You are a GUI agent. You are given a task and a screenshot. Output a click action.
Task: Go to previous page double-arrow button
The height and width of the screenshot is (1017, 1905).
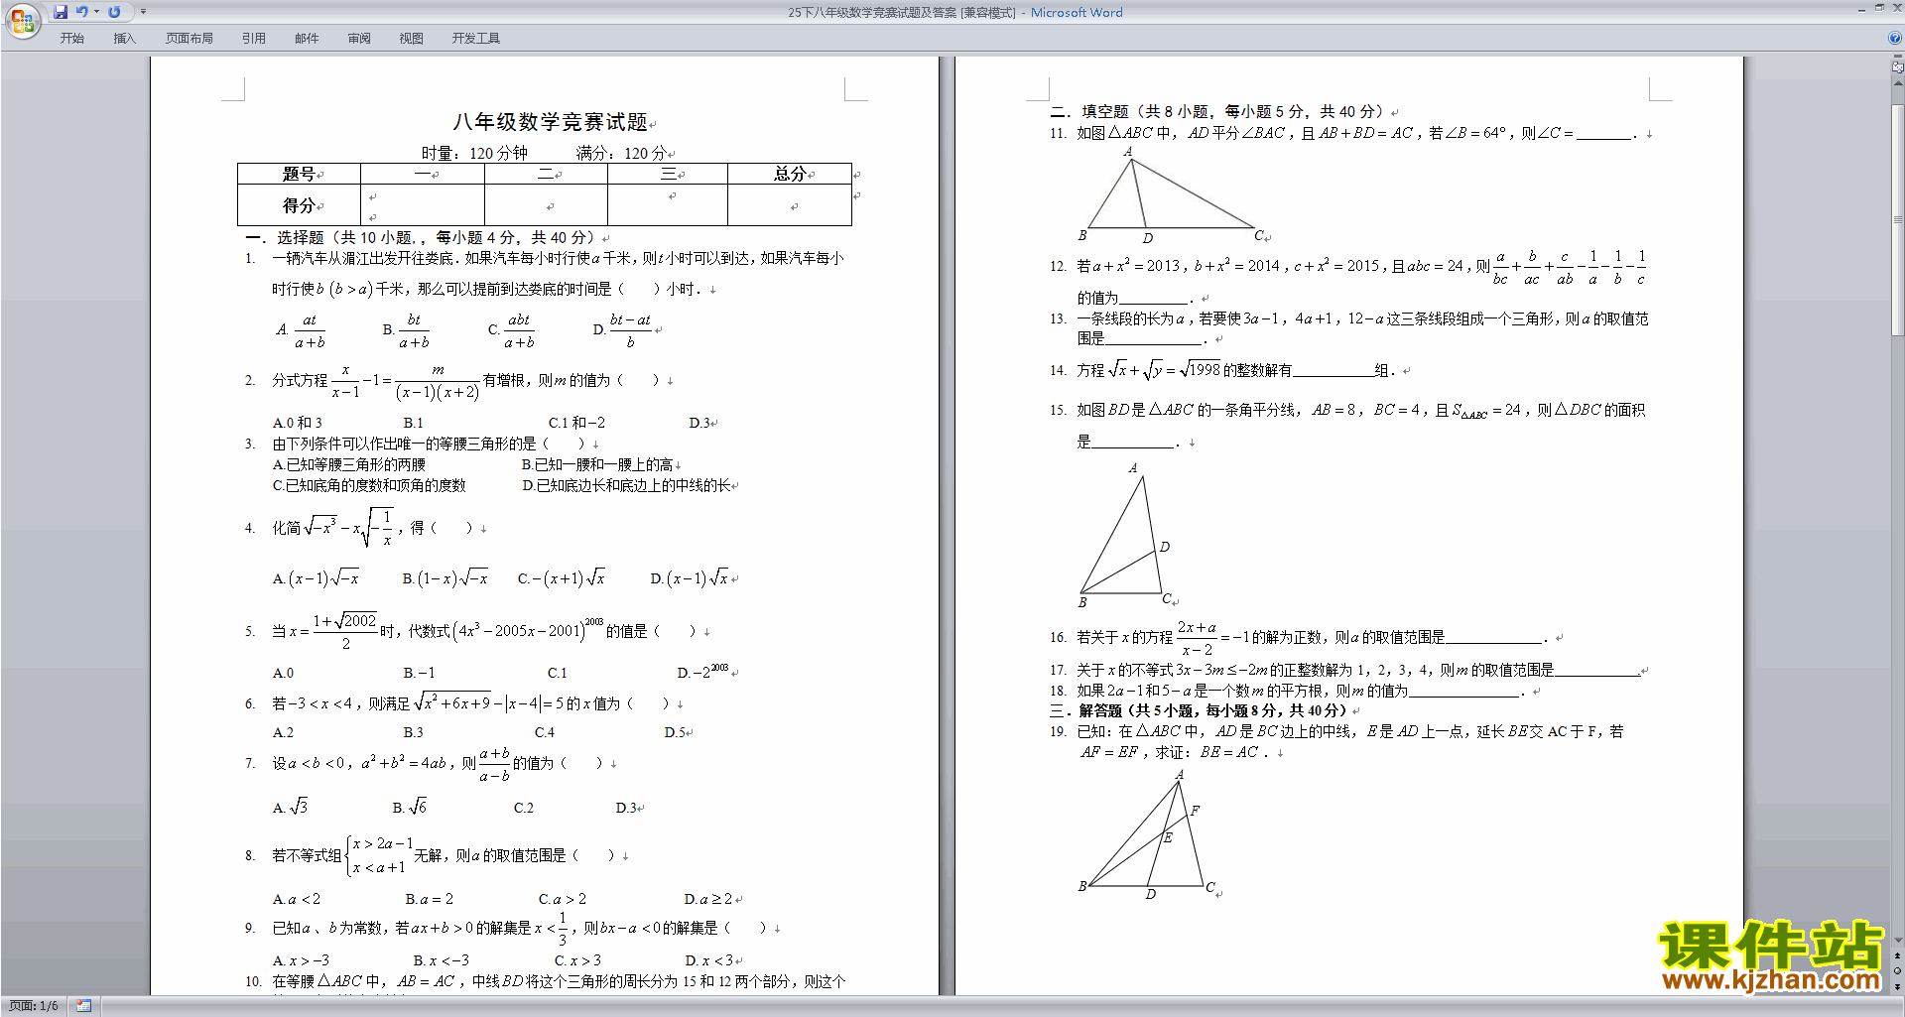click(1898, 956)
